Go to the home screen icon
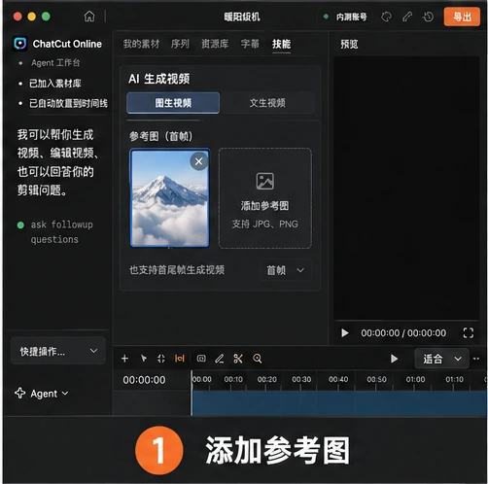Viewport: 488px width, 484px height. click(89, 17)
